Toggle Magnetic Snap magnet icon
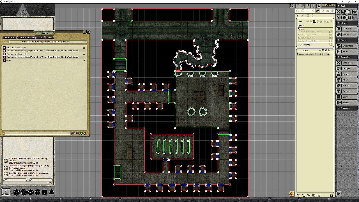This screenshot has height=202, width=359. [330, 45]
